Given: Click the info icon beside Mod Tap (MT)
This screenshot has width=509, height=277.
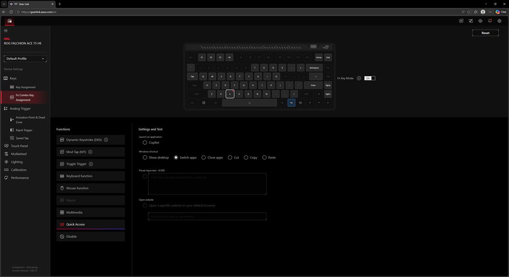Looking at the screenshot, I should click(90, 152).
